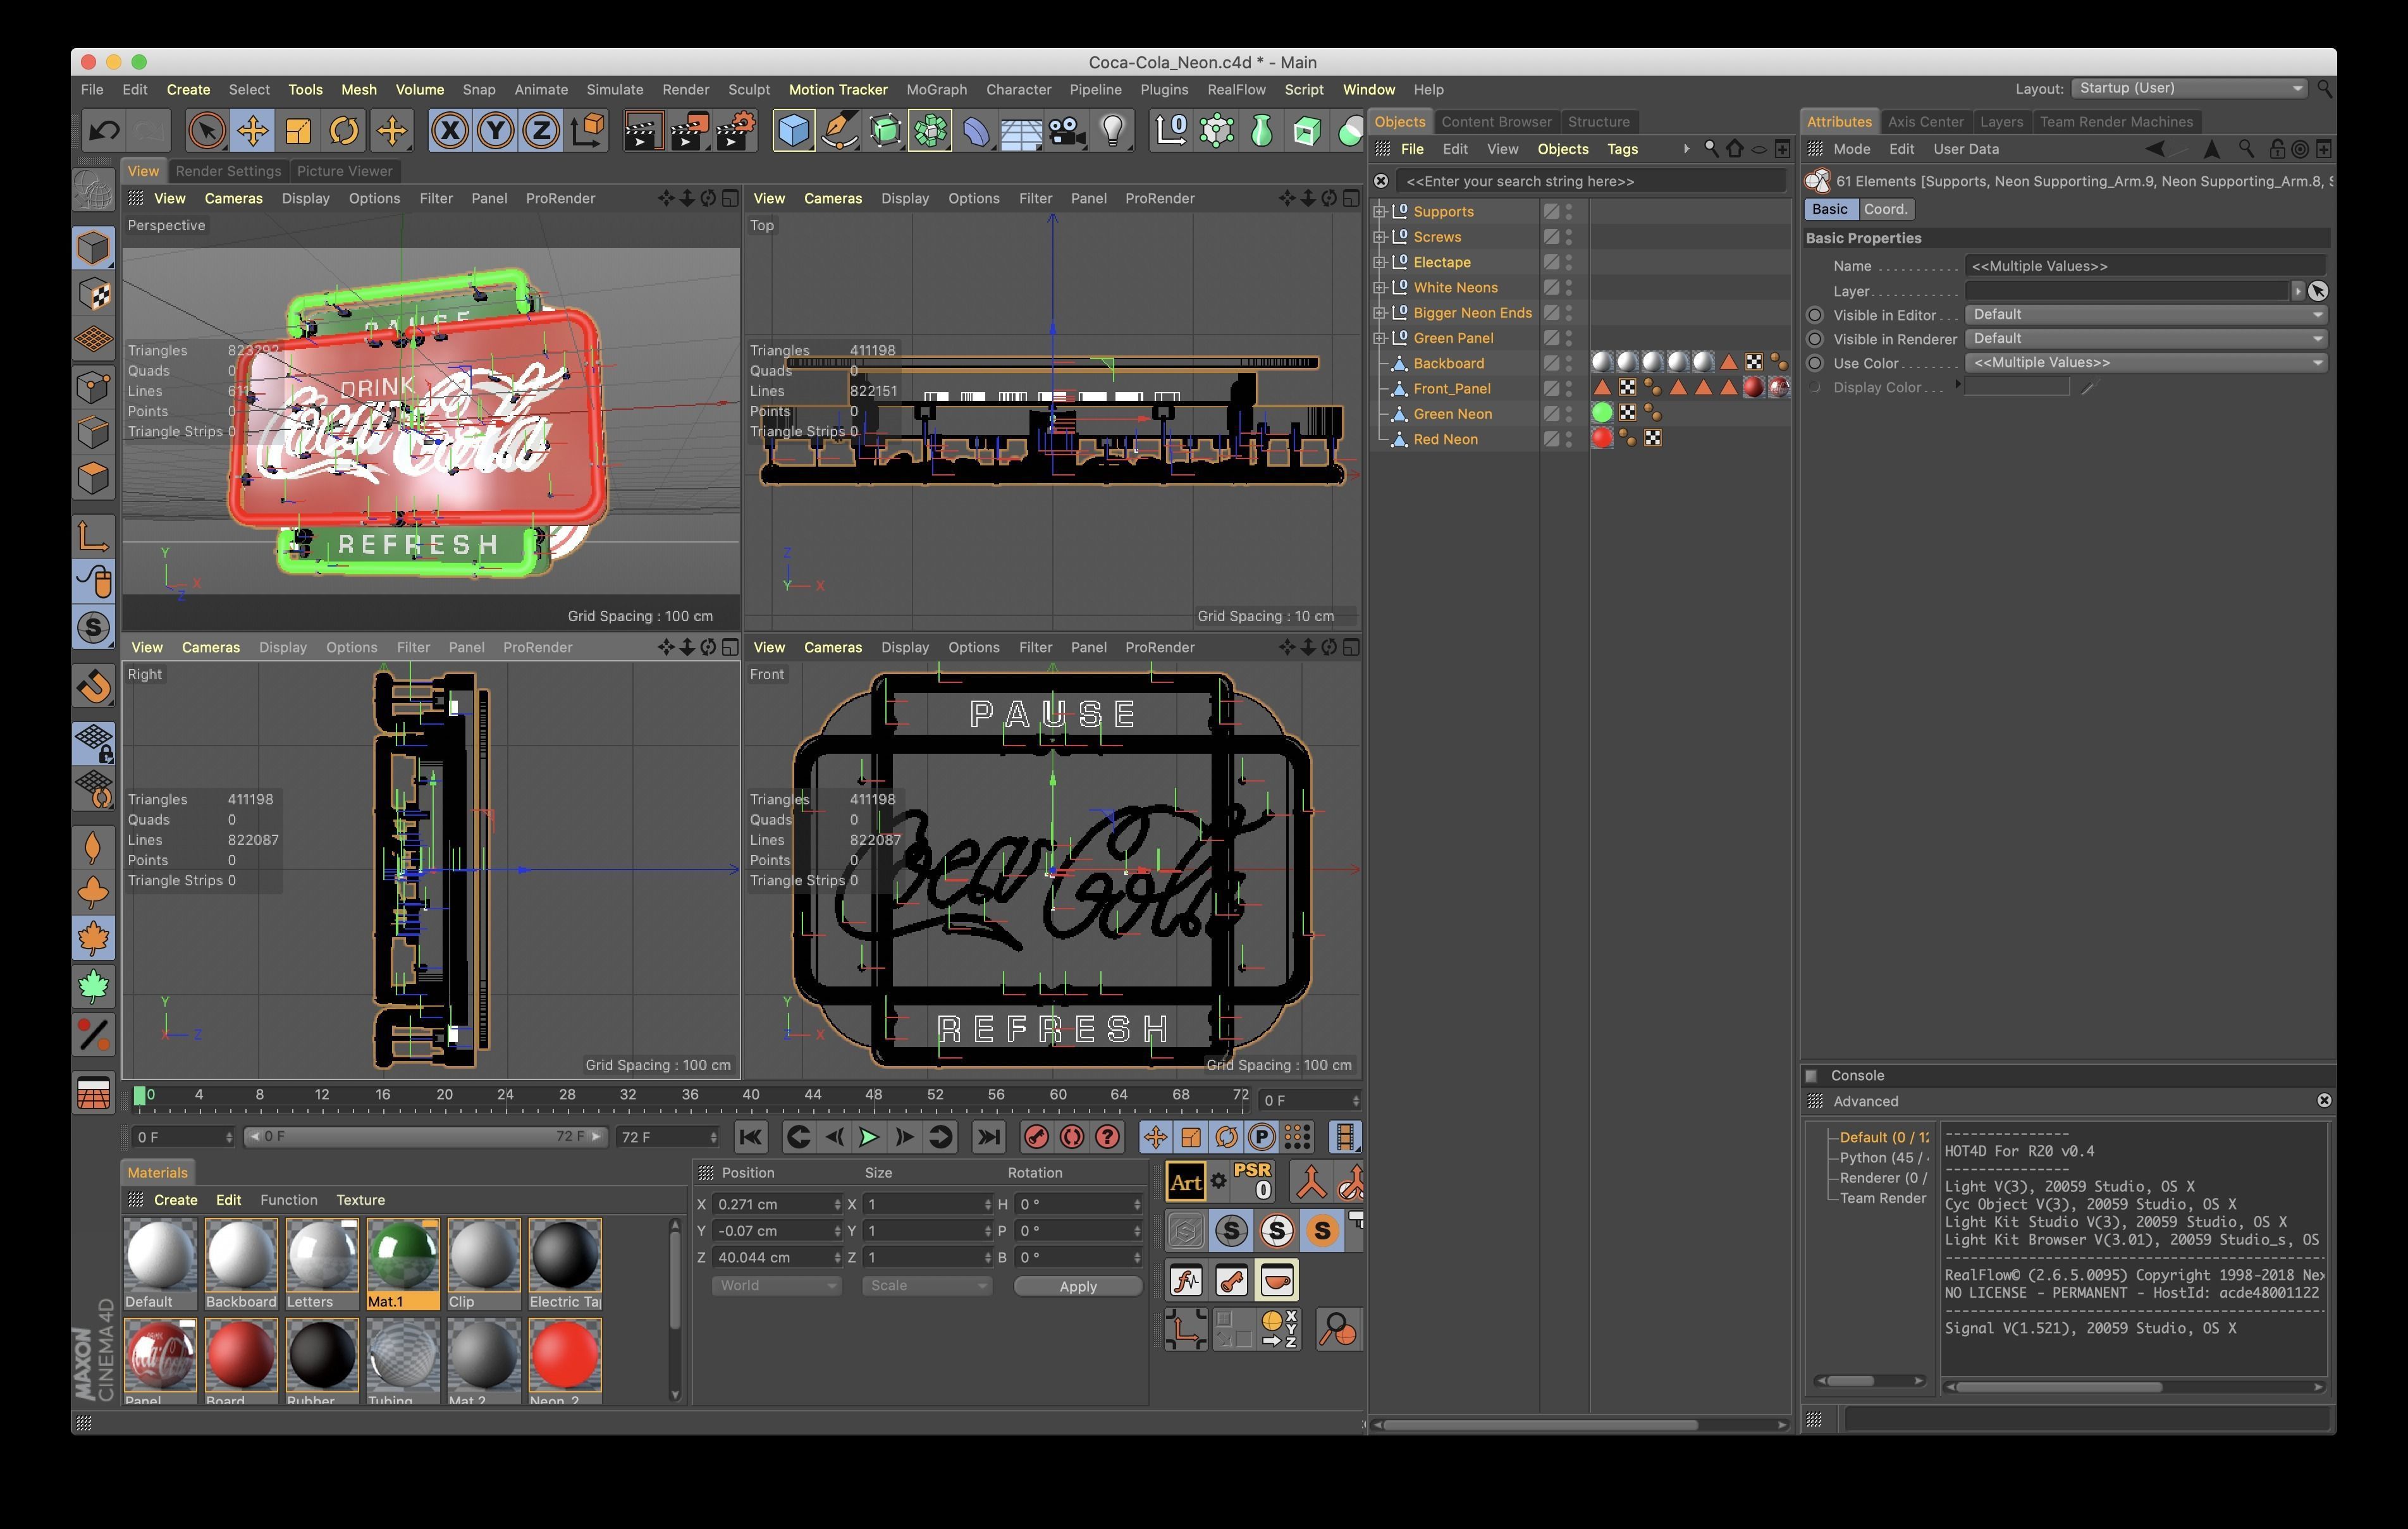Expand the Supports group
This screenshot has height=1529, width=2408.
click(x=1380, y=212)
